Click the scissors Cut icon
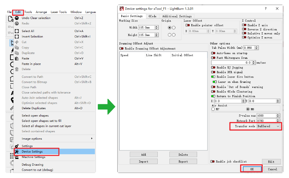The width and height of the screenshot is (289, 178). (x=17, y=42)
